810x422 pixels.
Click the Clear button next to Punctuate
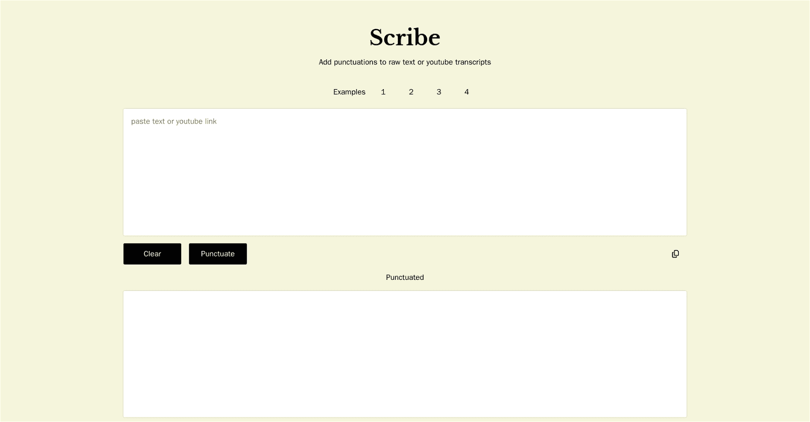point(152,254)
